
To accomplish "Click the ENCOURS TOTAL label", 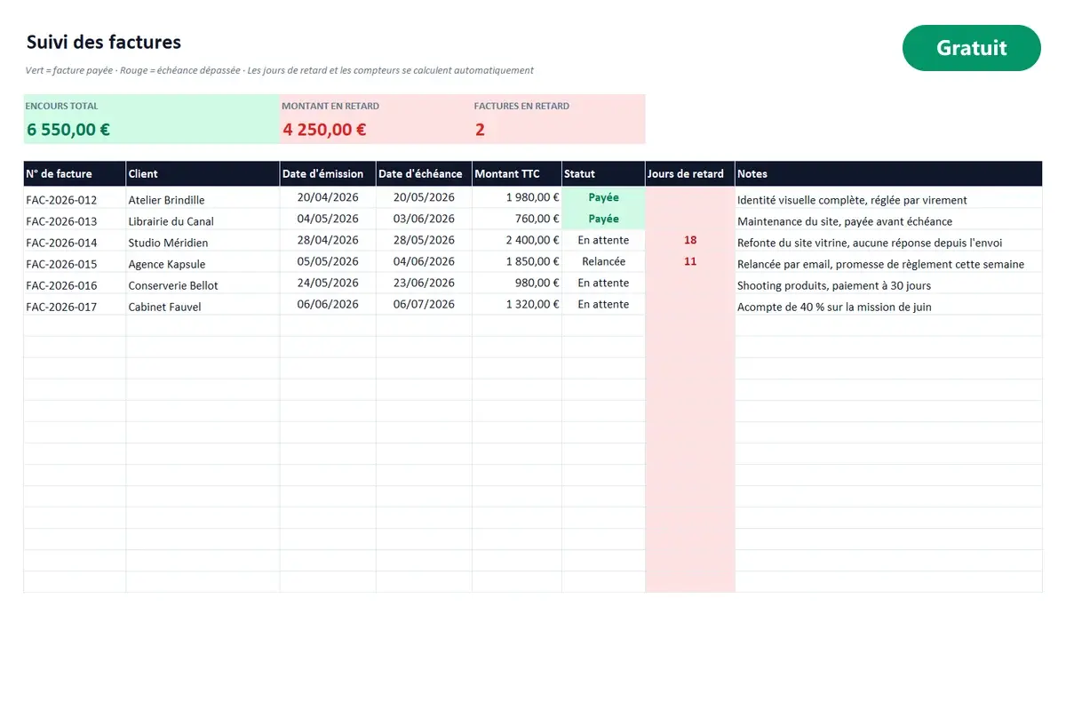I will (x=61, y=106).
